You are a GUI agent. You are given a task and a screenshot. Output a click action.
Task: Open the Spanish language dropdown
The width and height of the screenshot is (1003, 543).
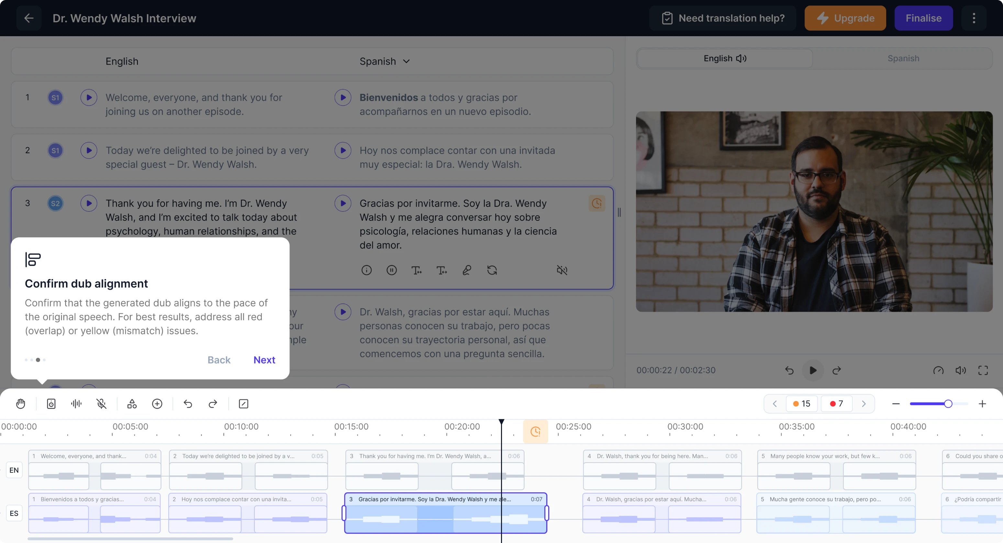(385, 61)
